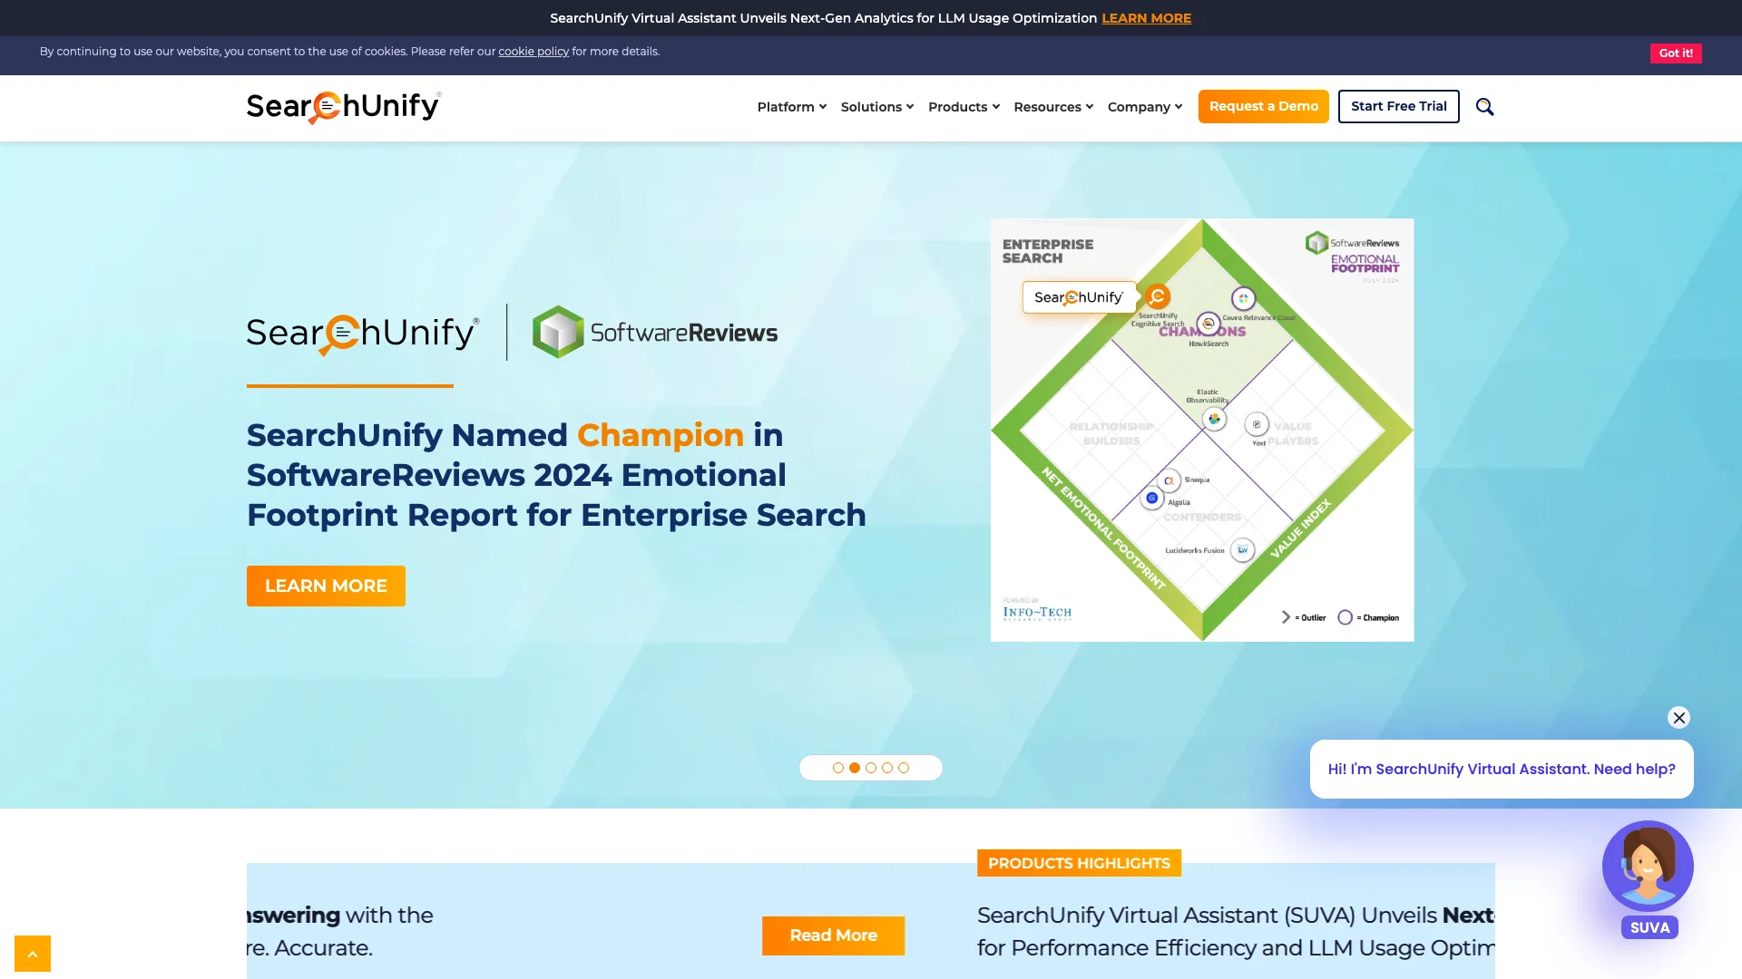Accept cookies by clicking Got it!

[1675, 53]
